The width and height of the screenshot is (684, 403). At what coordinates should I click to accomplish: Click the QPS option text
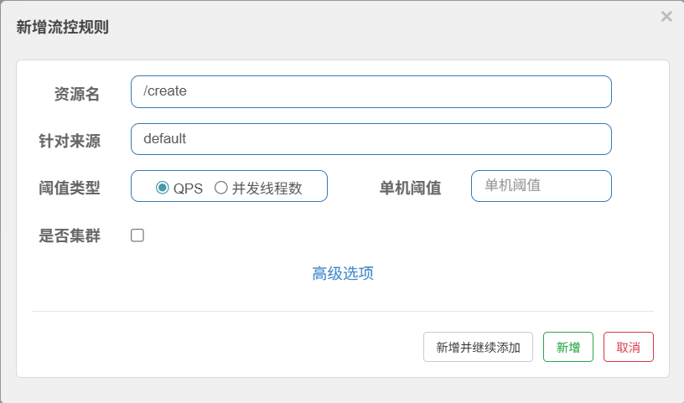click(188, 189)
